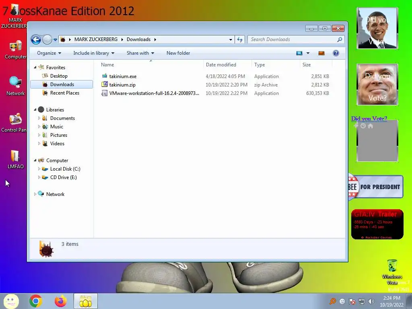Select Desktop in Favorites

point(59,76)
